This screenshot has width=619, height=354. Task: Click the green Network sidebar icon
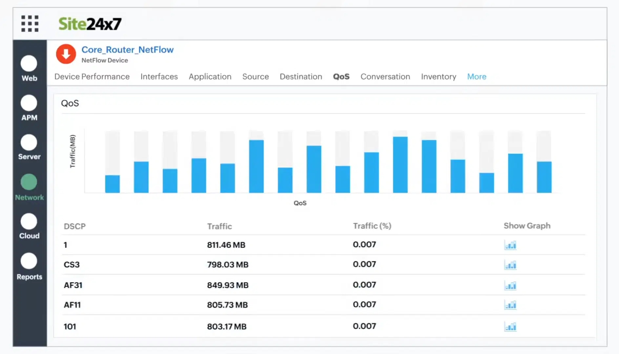pos(29,182)
